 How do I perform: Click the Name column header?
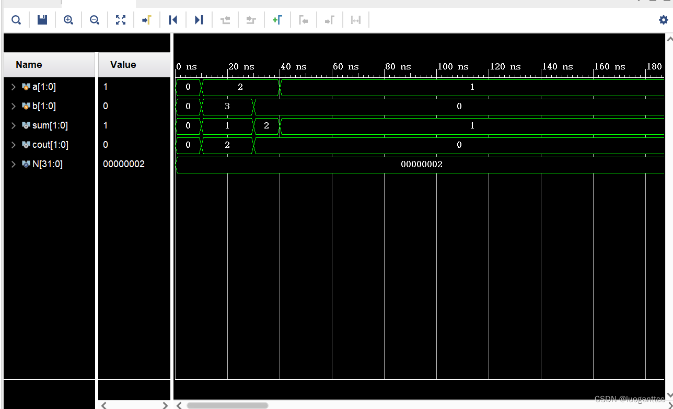click(29, 64)
